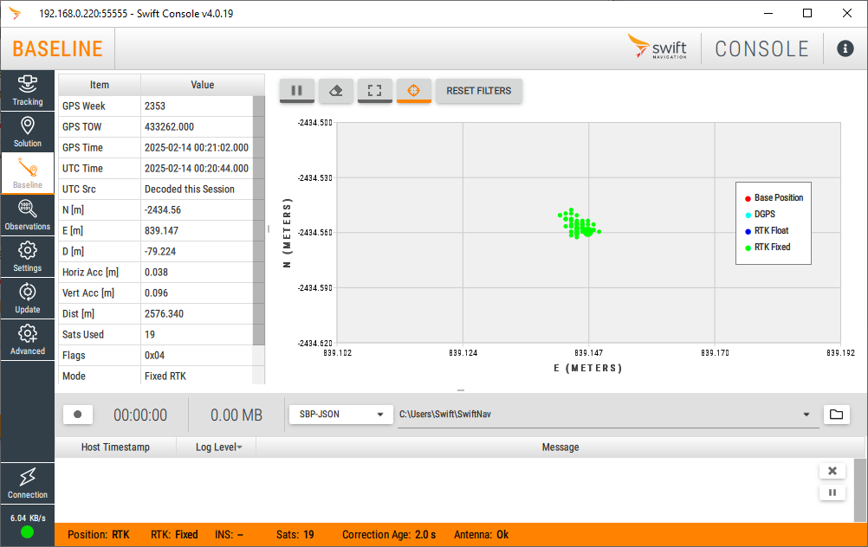Click the Horiz Acc value 0.038
The width and height of the screenshot is (868, 547).
(x=156, y=272)
